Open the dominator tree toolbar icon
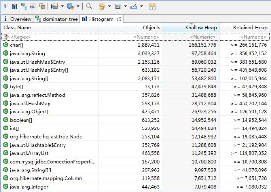The width and height of the screenshot is (271, 192). tap(24, 6)
